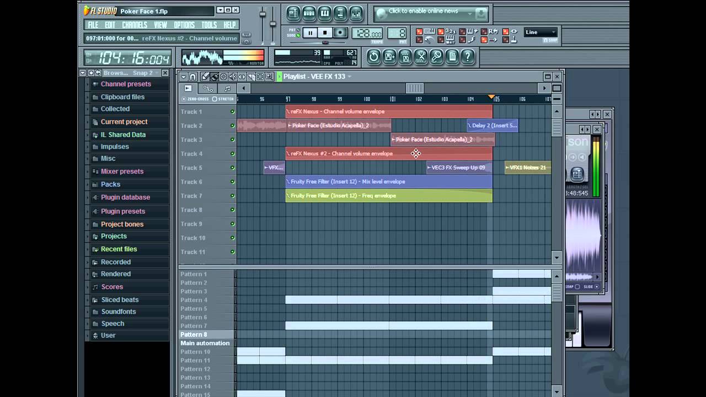Select the Mute tool in Playlist
Viewport: 706px width, 397px height.
point(233,76)
